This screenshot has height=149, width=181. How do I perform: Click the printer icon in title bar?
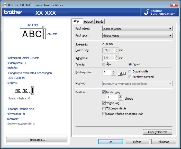point(5,5)
